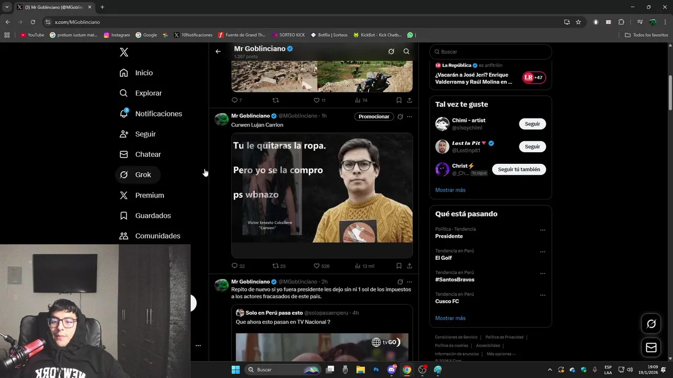Share the Curwen Lujan Carrion post
The image size is (673, 378).
tap(410, 266)
